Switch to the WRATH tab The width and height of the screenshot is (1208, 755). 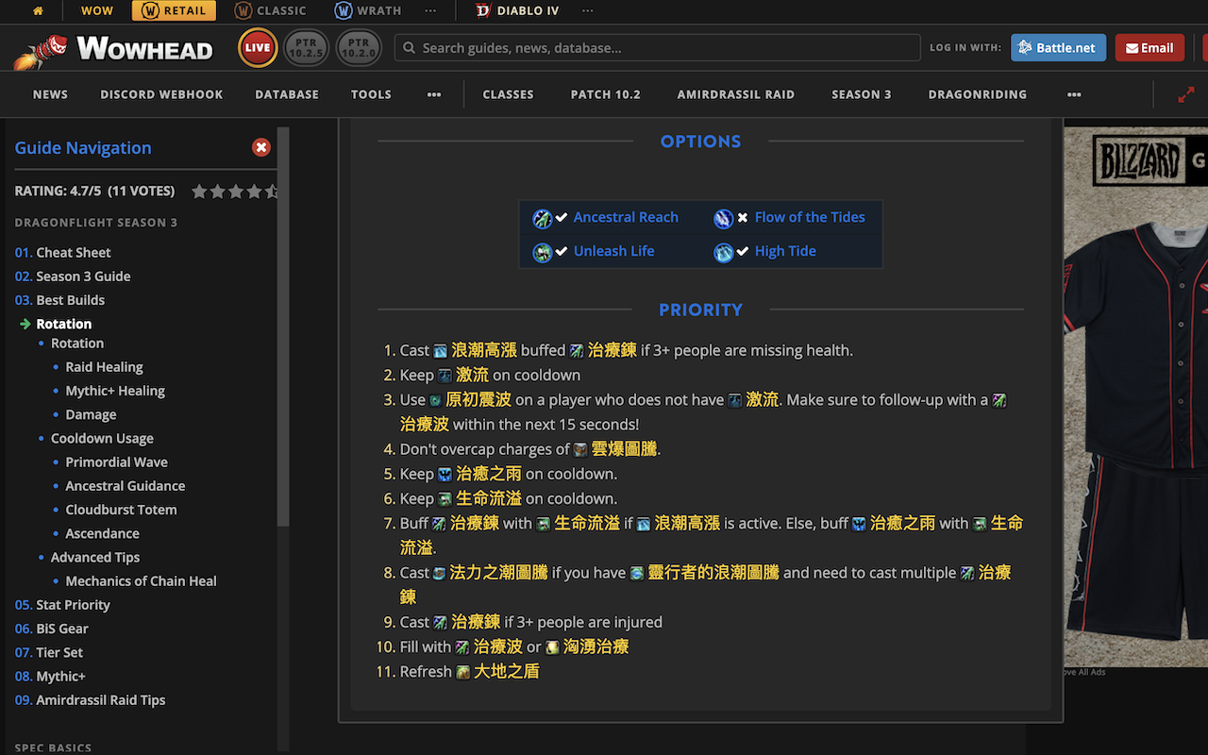pyautogui.click(x=368, y=10)
